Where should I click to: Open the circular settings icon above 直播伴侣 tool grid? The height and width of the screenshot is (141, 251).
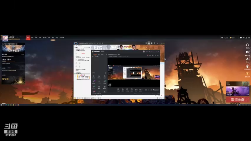point(105,73)
